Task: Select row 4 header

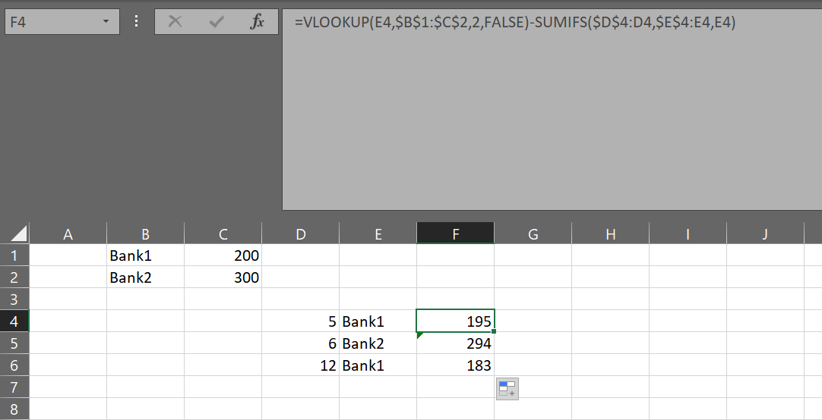Action: click(x=14, y=321)
